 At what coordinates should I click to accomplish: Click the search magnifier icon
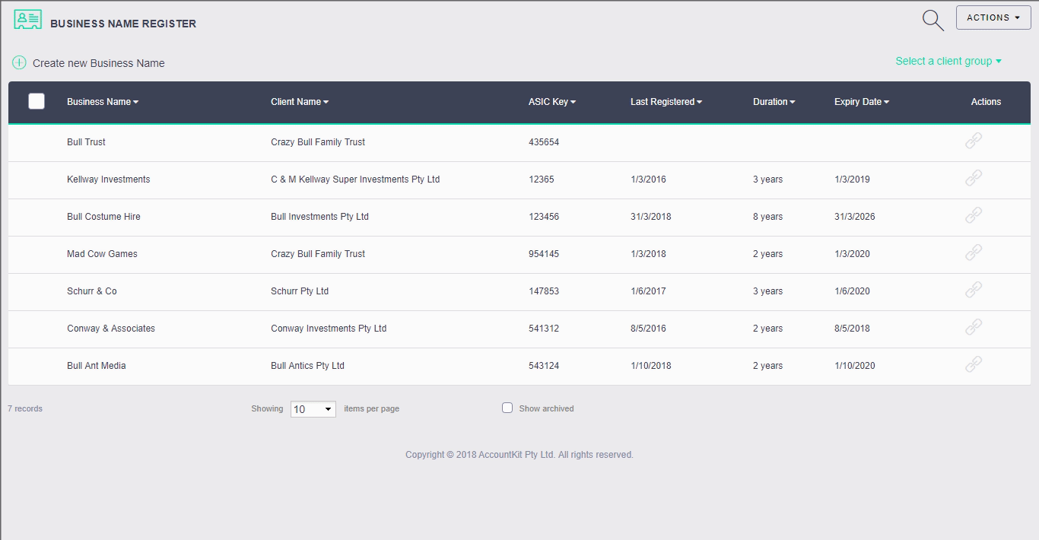933,20
